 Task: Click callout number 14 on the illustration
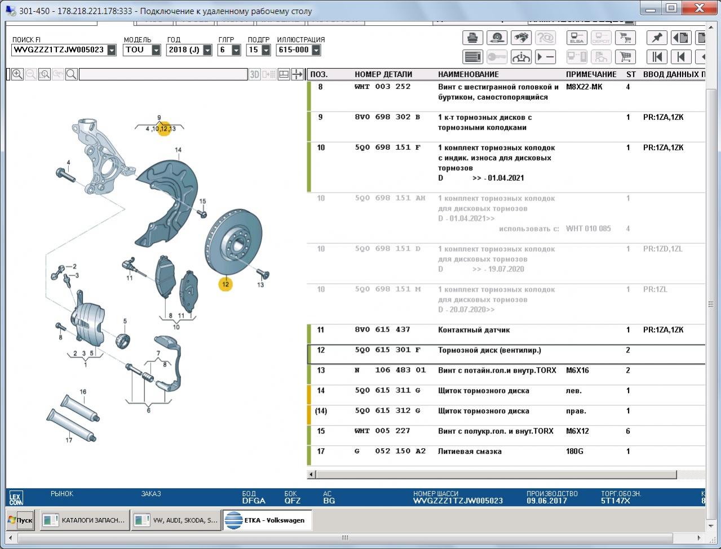pyautogui.click(x=178, y=150)
